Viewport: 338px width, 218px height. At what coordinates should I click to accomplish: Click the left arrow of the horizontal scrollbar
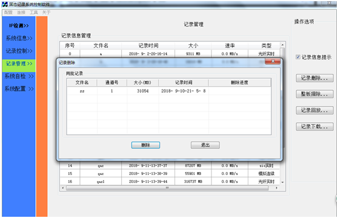click(63, 188)
